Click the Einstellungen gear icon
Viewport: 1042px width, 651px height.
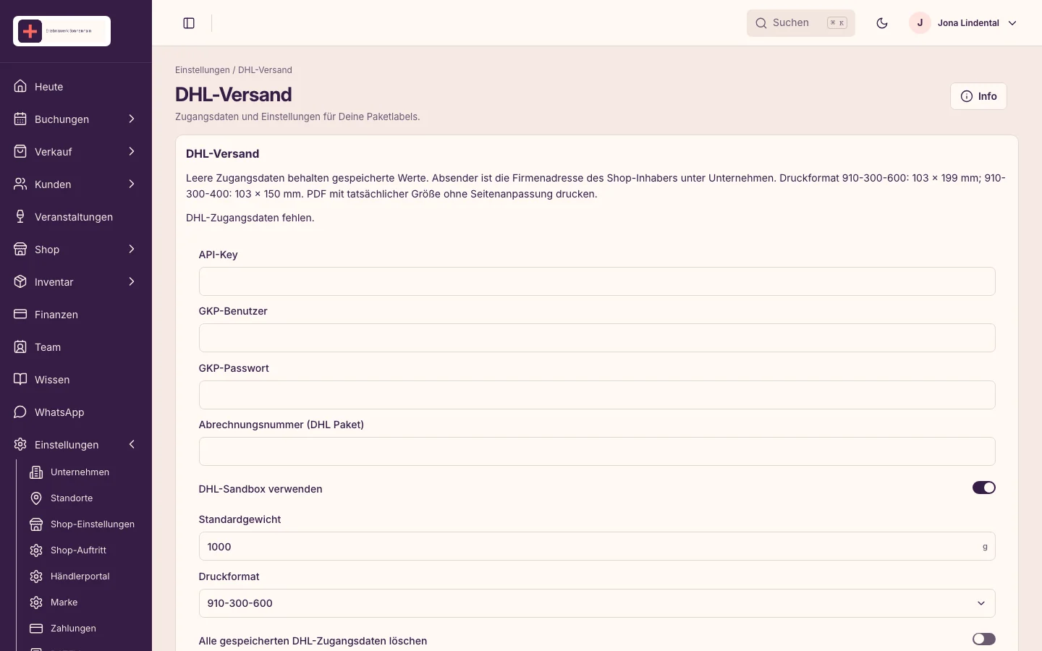(x=20, y=445)
